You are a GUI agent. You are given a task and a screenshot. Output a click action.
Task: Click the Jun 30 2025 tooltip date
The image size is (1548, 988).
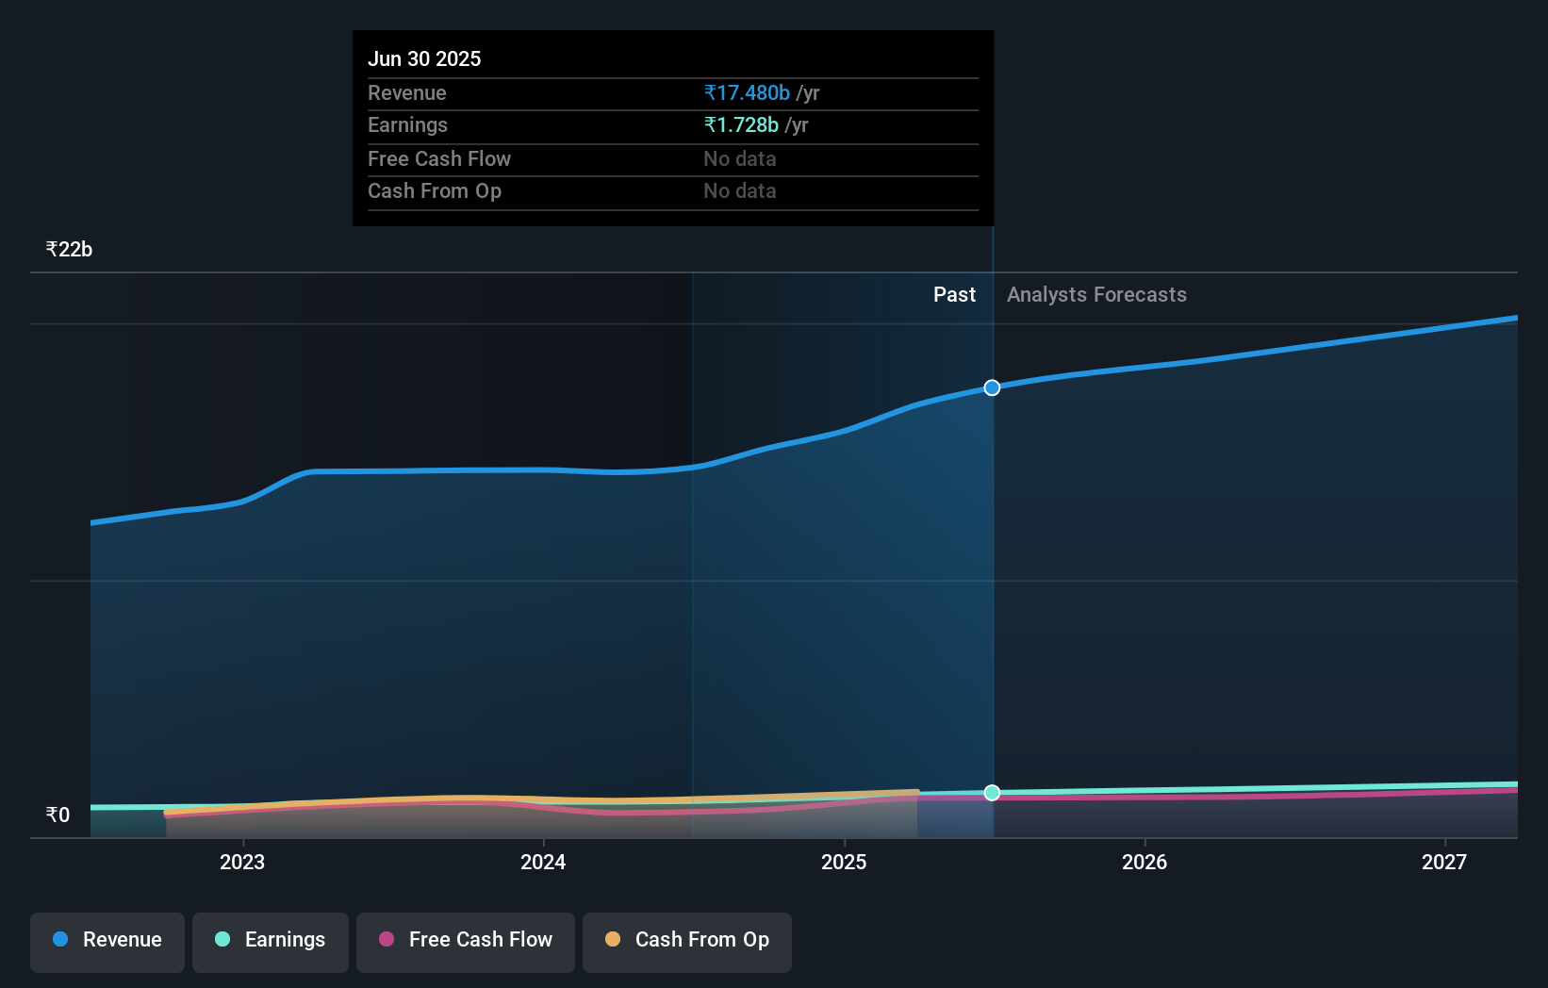pos(424,58)
